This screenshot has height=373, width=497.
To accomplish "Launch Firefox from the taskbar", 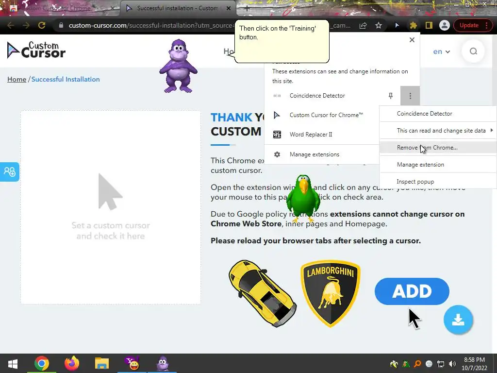I will pyautogui.click(x=72, y=363).
